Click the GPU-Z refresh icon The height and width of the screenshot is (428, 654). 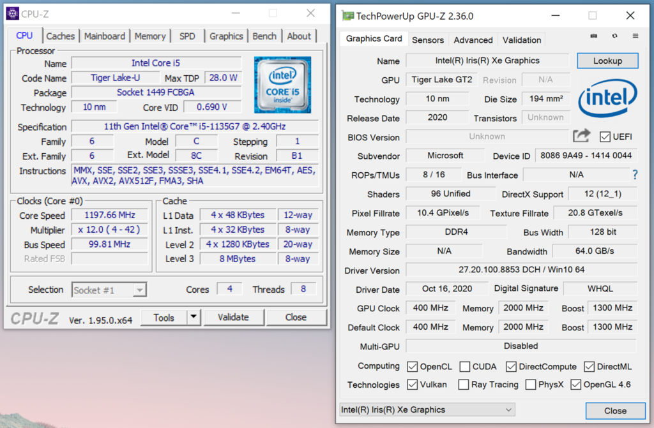(614, 36)
